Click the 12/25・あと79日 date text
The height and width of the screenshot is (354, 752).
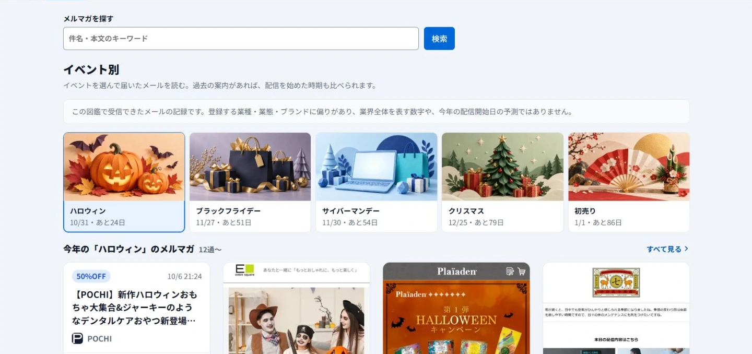click(476, 222)
